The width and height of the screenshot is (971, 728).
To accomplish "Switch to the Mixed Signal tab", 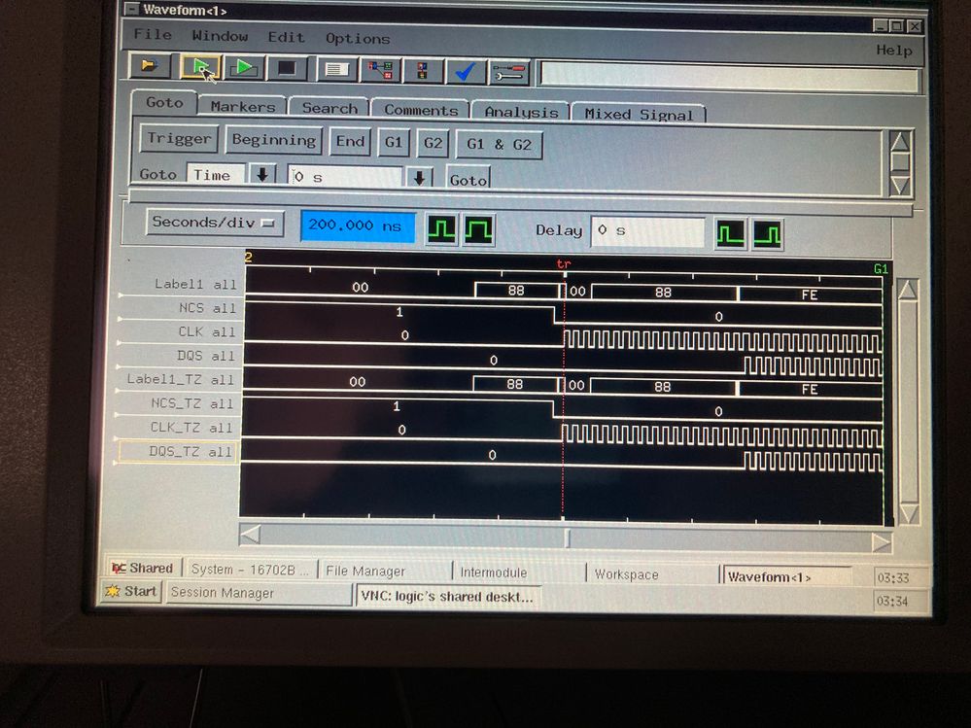I will 639,114.
